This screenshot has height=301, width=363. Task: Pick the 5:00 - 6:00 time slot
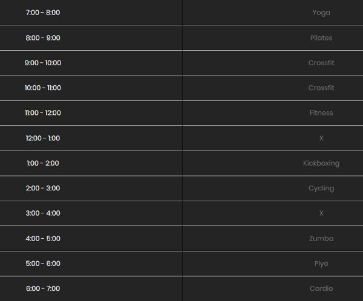[43, 264]
